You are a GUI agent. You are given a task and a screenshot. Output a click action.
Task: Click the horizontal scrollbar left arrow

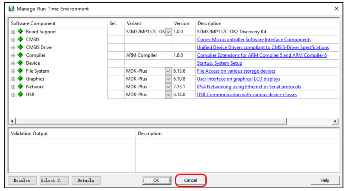[12, 121]
